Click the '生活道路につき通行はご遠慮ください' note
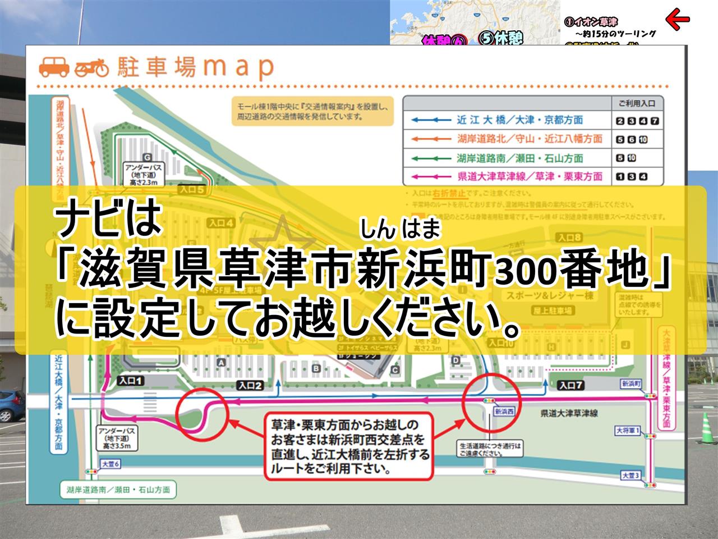This screenshot has width=718, height=539. click(489, 449)
